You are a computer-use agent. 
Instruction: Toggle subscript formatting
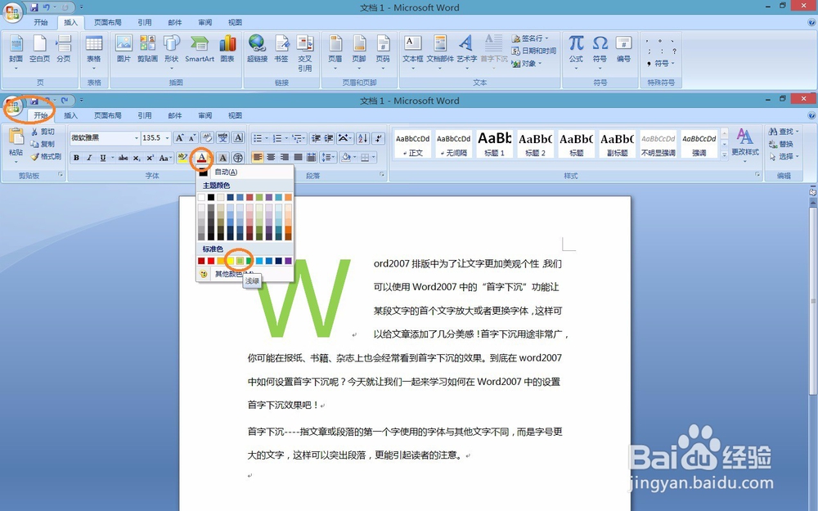point(136,158)
